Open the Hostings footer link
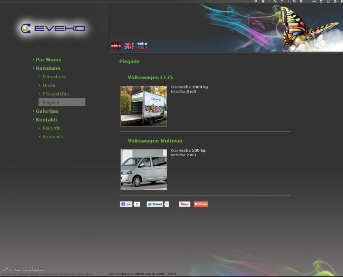The image size is (343, 277). coord(9,274)
